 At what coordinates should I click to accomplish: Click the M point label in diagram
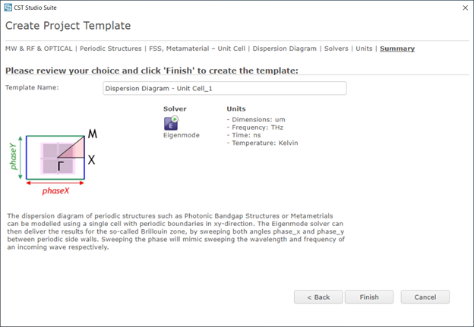(92, 134)
